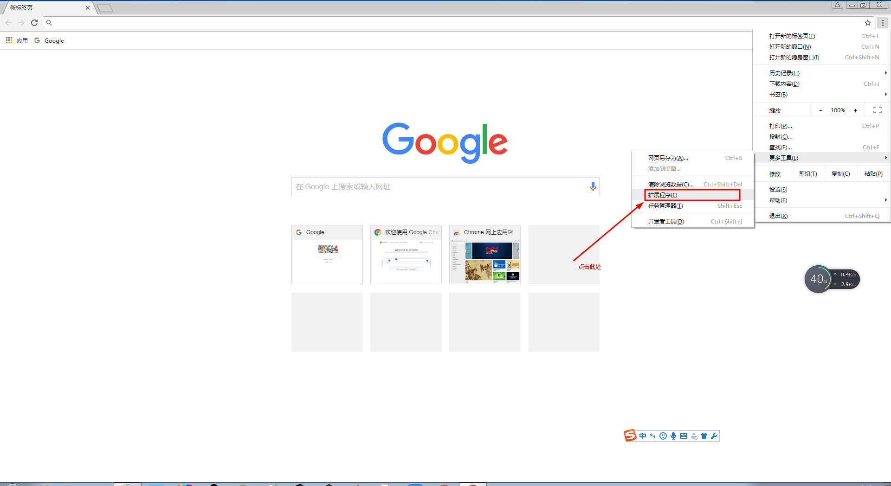This screenshot has width=891, height=486.
Task: Enter fullscreen from the zoom row
Action: 878,110
